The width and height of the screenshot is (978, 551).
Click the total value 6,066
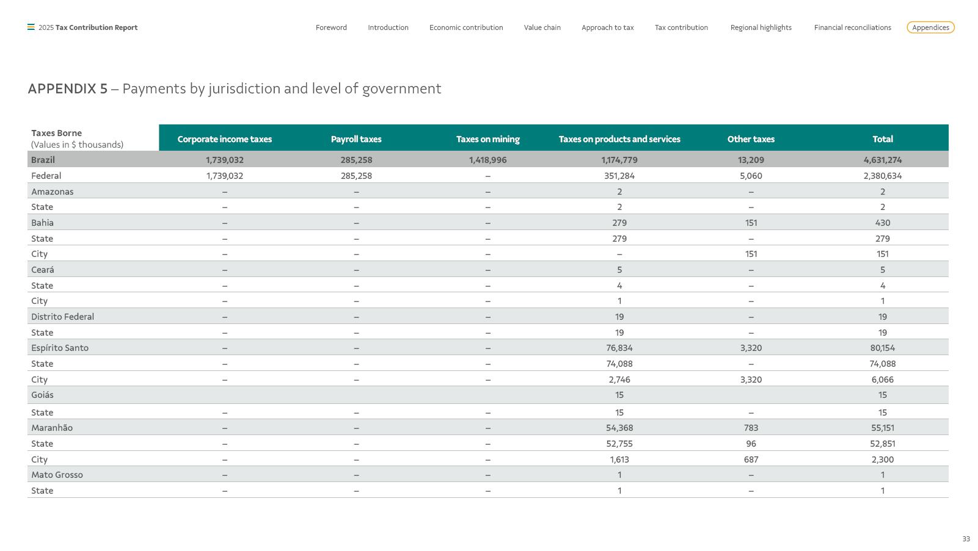[882, 380]
